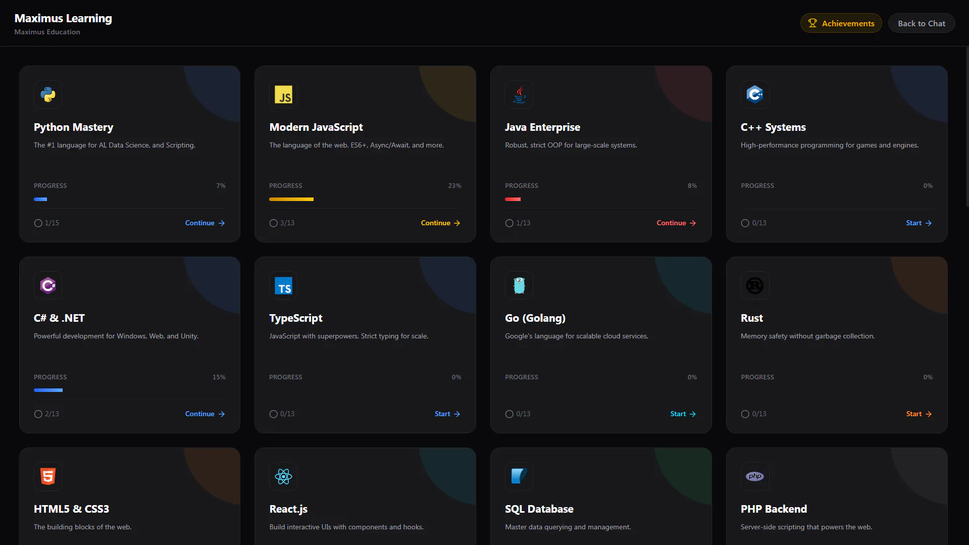969x545 pixels.
Task: Click the lesson circle icon beside 3/13
Action: (x=274, y=223)
